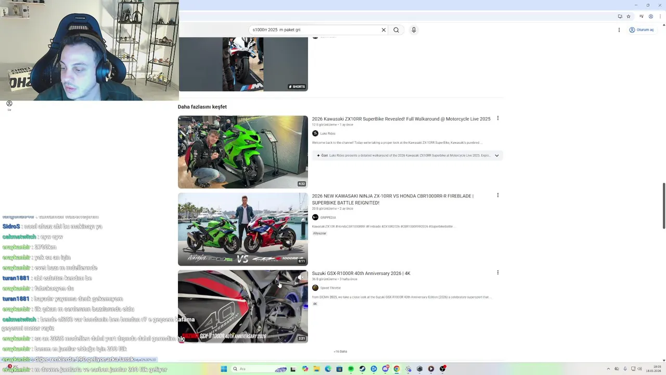Image resolution: width=666 pixels, height=375 pixels.
Task: Click the '+16 Daha' show more link
Action: (x=340, y=352)
